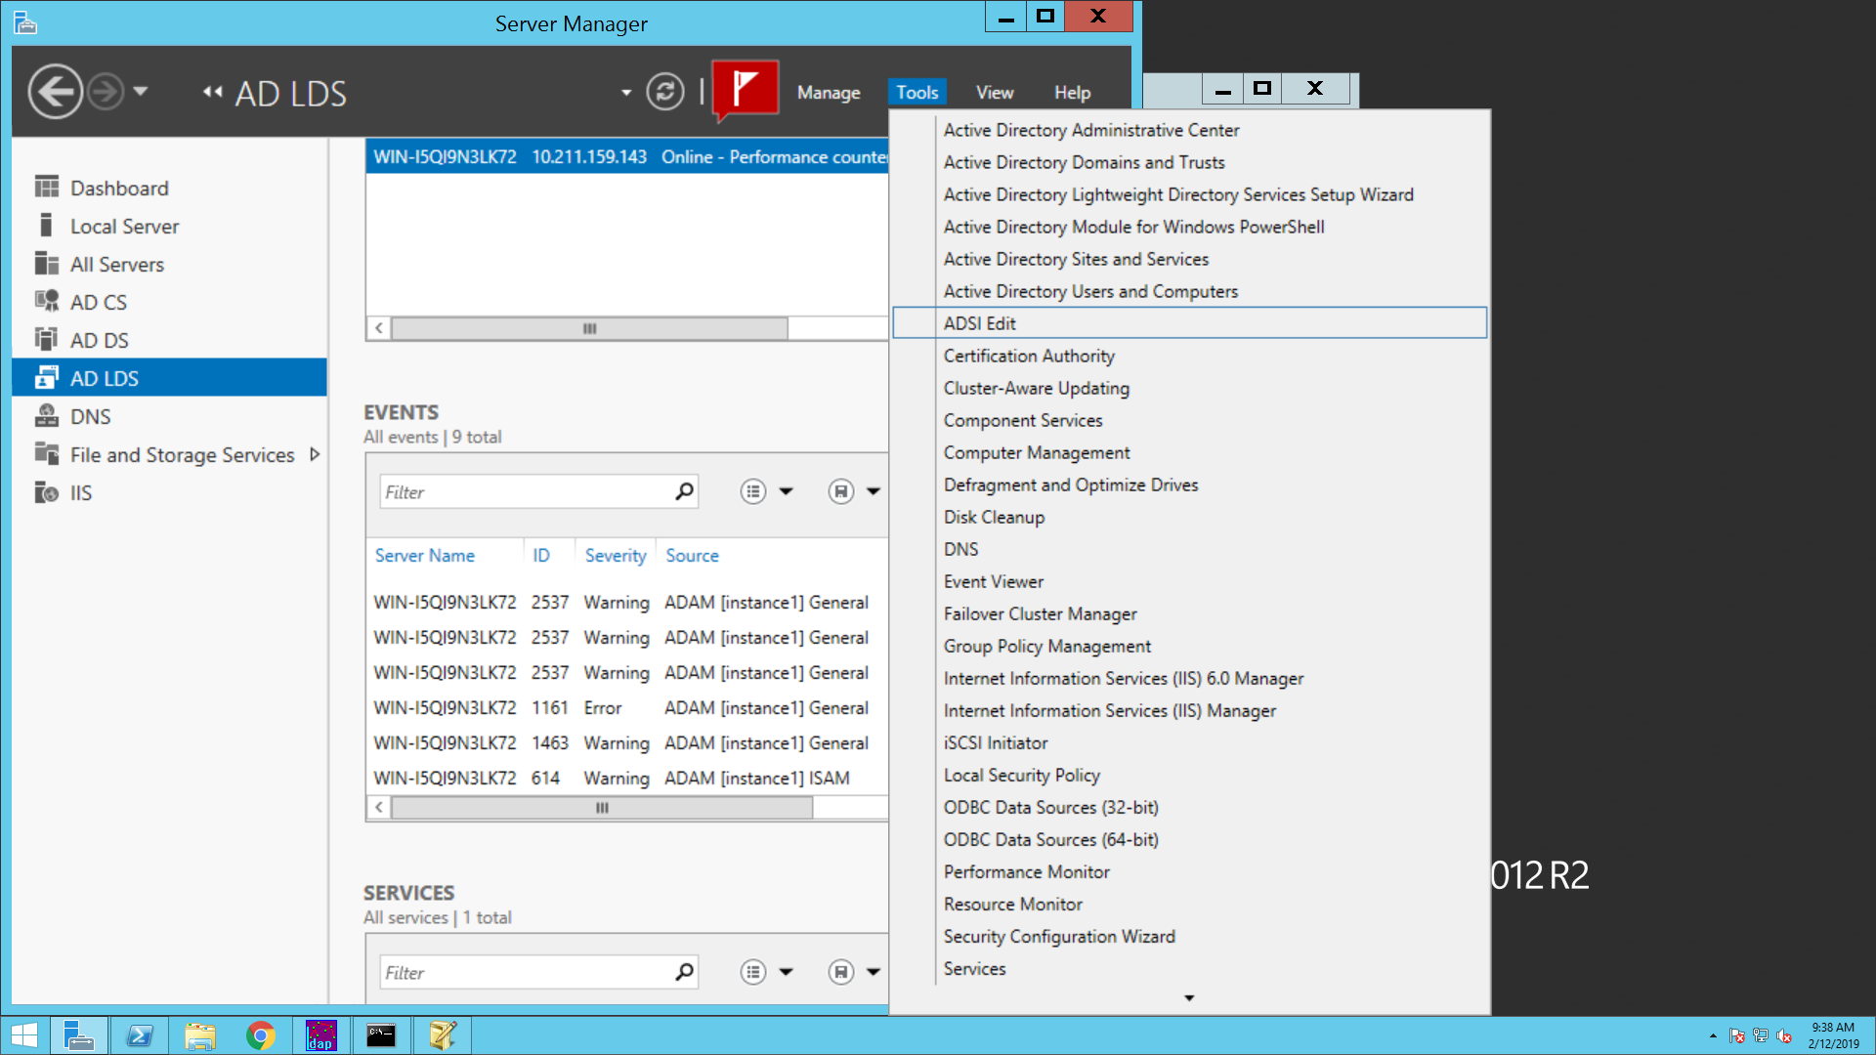Screen dimensions: 1876x1055
Task: Click the refresh icon in header
Action: 665,92
